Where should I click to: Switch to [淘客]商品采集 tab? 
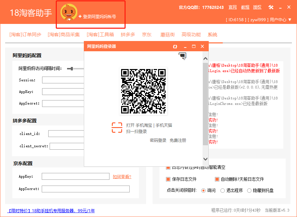64,35
